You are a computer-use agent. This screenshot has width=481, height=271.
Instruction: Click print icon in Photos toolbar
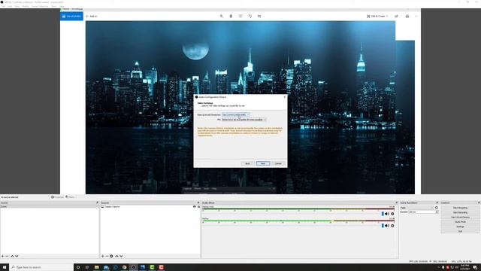tap(407, 16)
